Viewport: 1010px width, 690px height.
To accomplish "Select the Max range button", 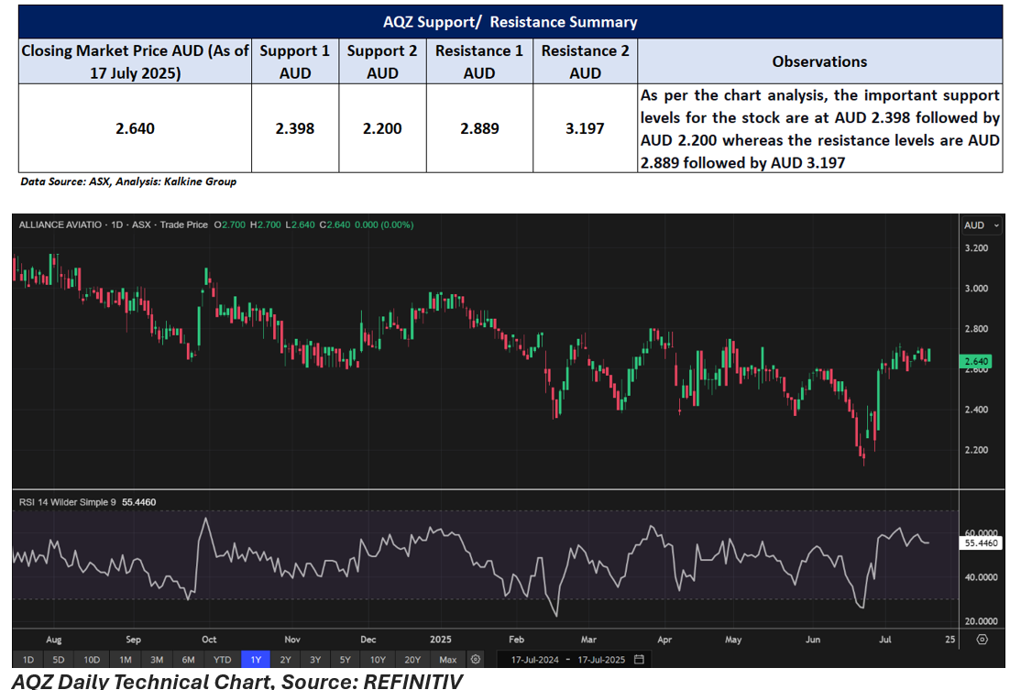I will tap(446, 659).
